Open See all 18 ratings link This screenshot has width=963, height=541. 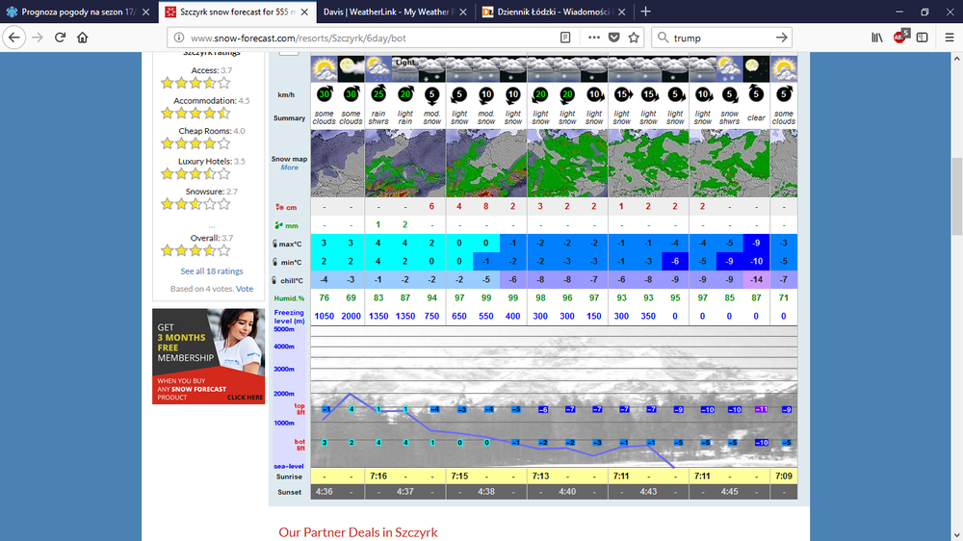(x=211, y=270)
